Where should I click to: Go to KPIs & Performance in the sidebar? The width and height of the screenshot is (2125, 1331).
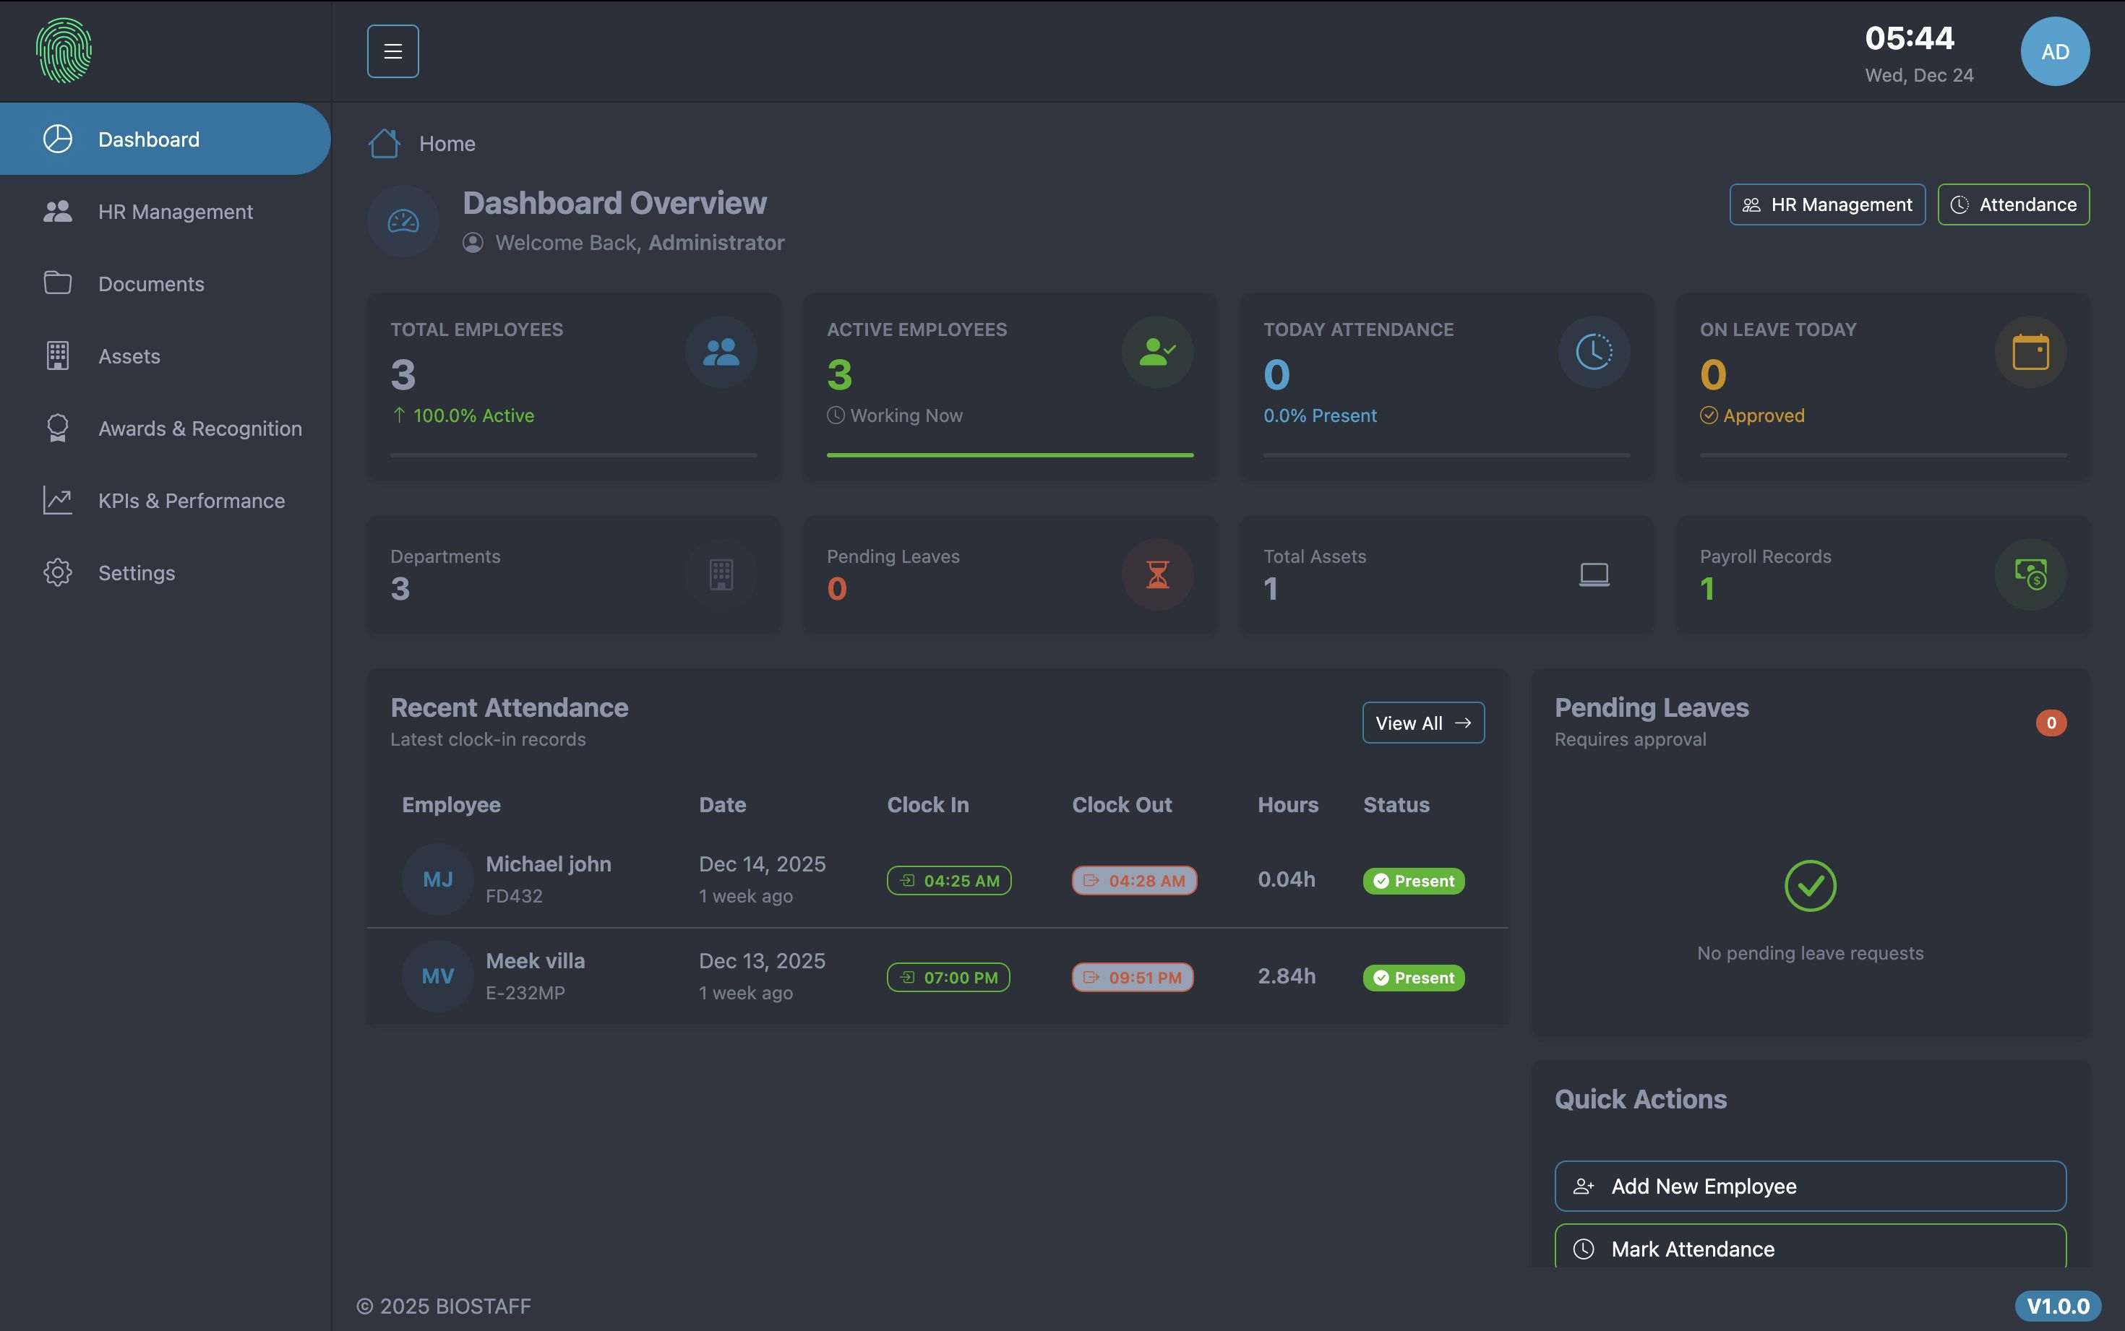tap(191, 501)
